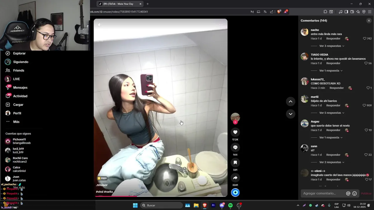
Task: Close the Comentarios panel
Action: 369,21
